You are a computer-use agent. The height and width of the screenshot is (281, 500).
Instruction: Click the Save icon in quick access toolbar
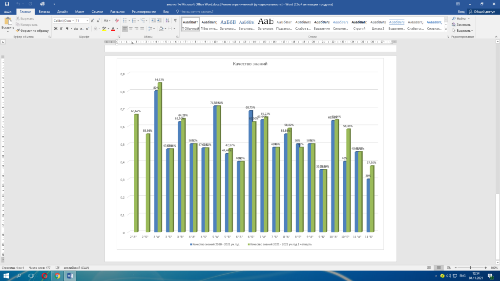coord(6,3)
